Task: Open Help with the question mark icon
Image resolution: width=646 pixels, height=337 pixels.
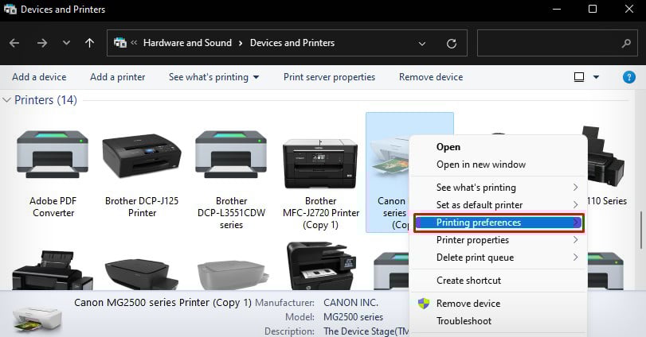Action: point(628,77)
